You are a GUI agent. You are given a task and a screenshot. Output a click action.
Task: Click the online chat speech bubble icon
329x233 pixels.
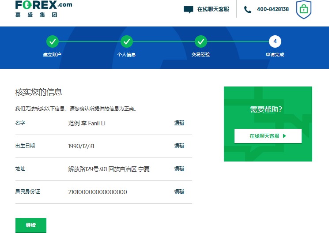(x=189, y=9)
